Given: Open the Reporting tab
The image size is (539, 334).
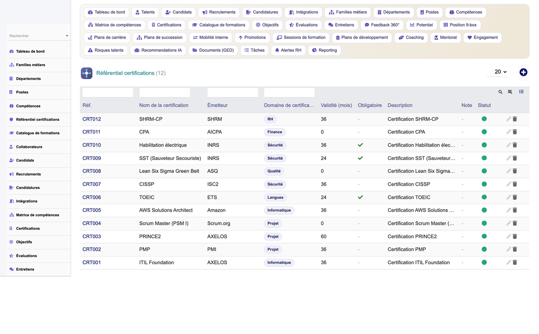Looking at the screenshot, I should click(324, 50).
